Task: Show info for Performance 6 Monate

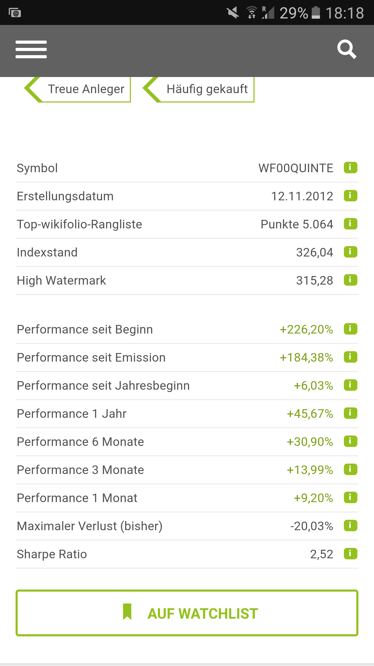Action: (350, 441)
